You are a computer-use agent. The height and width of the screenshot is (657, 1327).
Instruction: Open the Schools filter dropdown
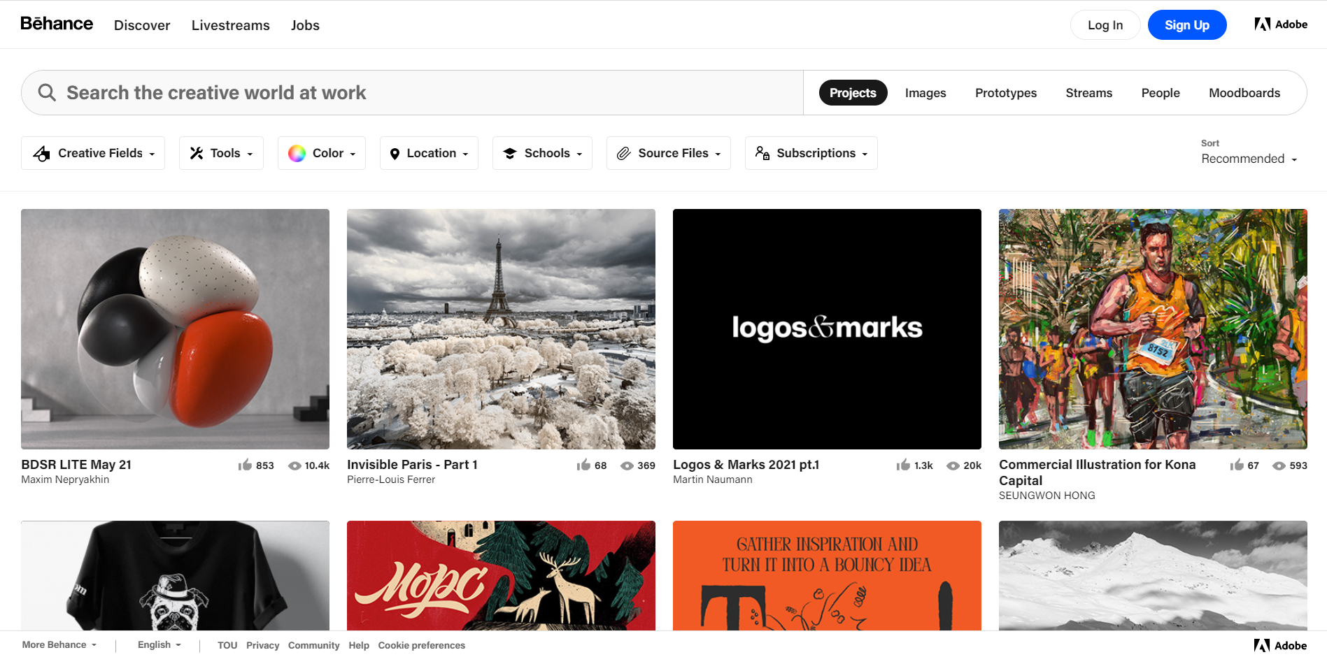tap(542, 153)
